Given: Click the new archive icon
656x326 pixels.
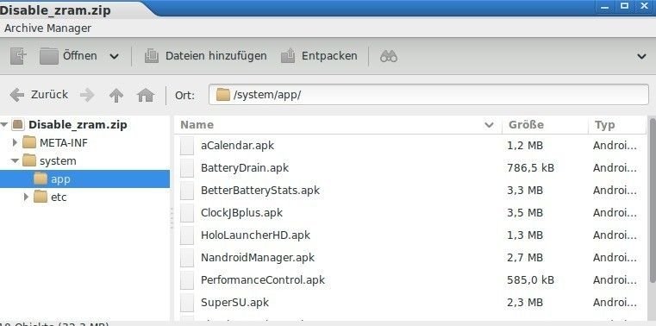Looking at the screenshot, I should coord(18,56).
